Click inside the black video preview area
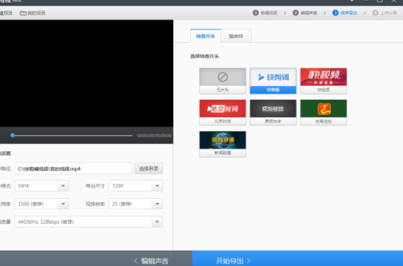 (x=86, y=73)
